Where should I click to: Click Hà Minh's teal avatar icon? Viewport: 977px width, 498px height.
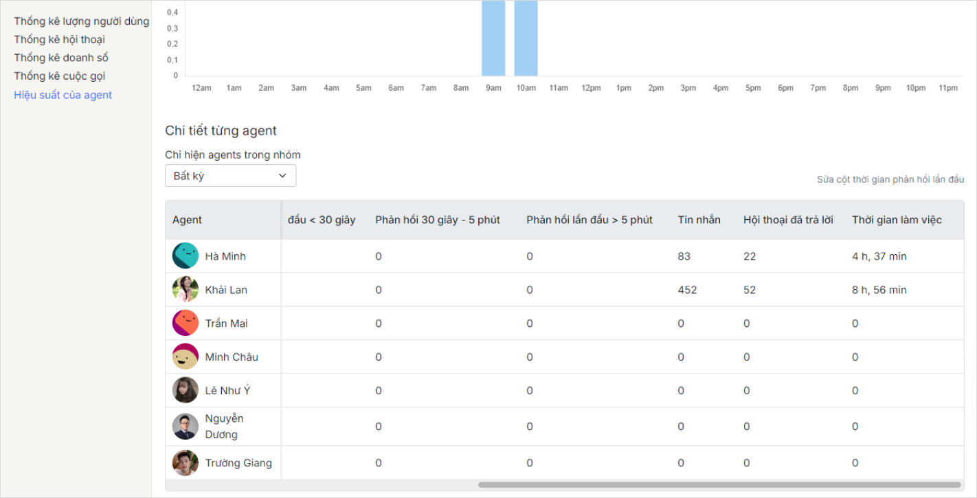point(186,256)
